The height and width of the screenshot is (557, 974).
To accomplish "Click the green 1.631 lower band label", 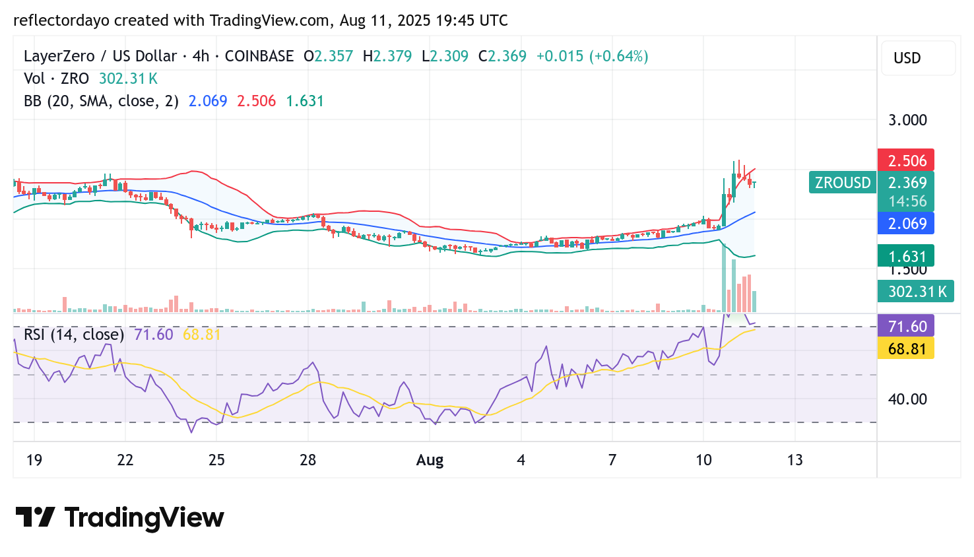I will click(x=906, y=256).
